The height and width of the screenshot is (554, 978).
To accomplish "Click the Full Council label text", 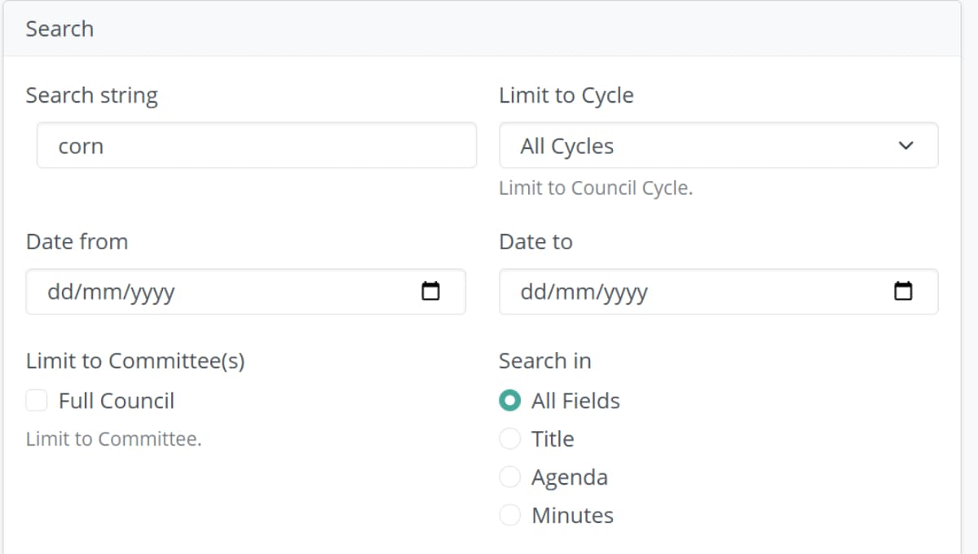I will pos(117,400).
